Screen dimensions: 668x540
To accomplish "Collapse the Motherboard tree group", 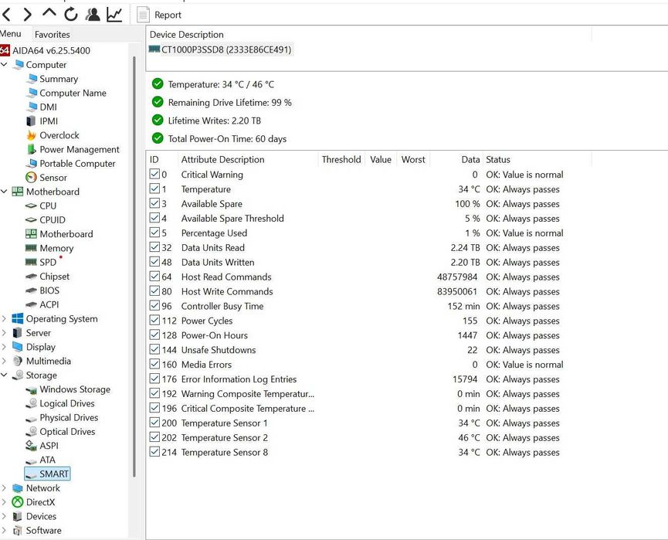I will click(x=5, y=192).
